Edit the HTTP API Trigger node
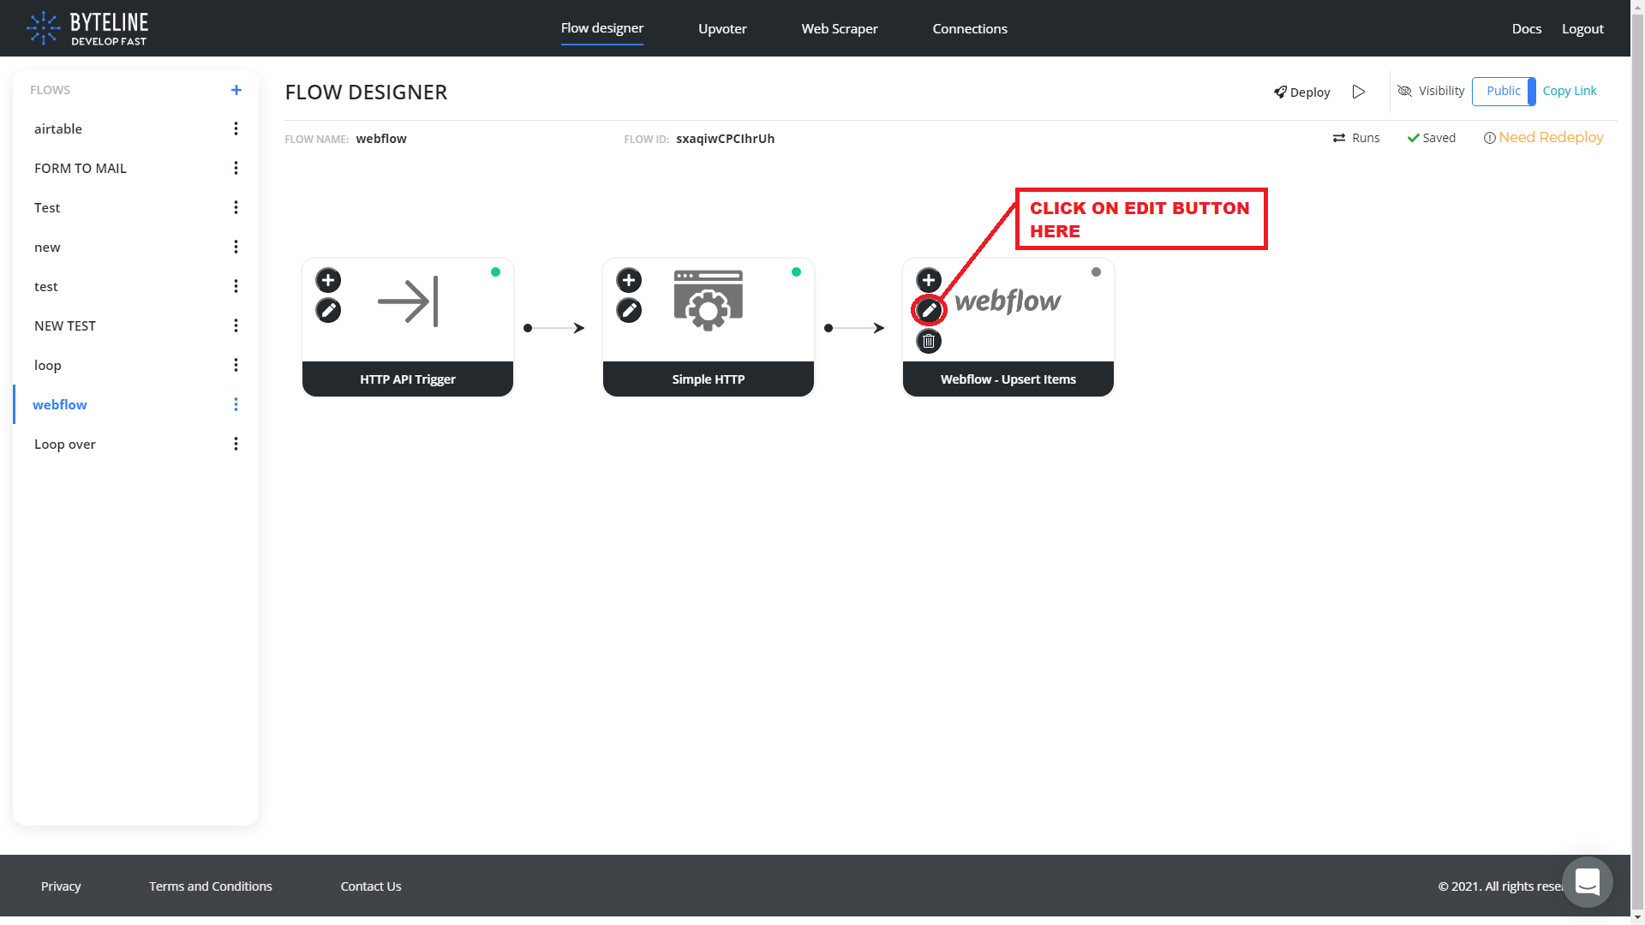This screenshot has width=1645, height=925. pyautogui.click(x=328, y=310)
